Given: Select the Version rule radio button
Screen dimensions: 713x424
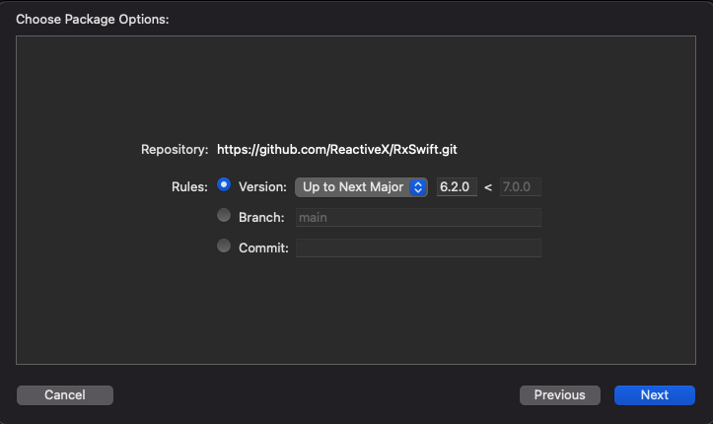Looking at the screenshot, I should (x=224, y=185).
